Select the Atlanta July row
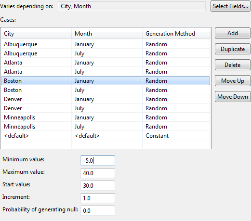The height and width of the screenshot is (221, 251). click(106, 72)
